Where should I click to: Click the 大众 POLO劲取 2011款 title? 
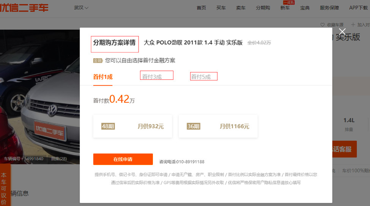point(193,42)
